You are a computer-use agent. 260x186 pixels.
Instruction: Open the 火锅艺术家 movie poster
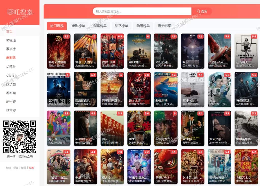point(246,167)
